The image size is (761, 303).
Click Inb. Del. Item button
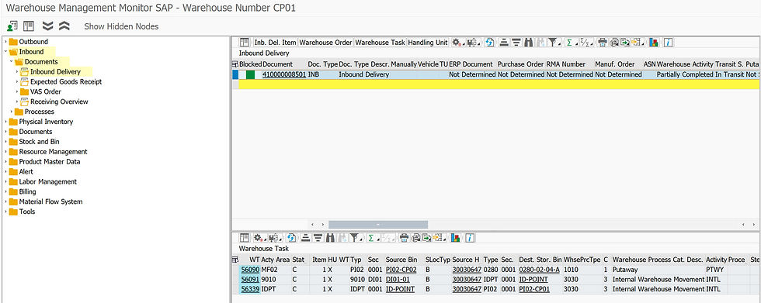275,42
